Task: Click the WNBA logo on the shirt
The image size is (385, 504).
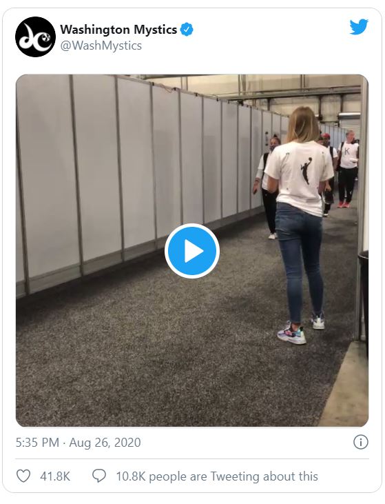Action: coord(306,170)
